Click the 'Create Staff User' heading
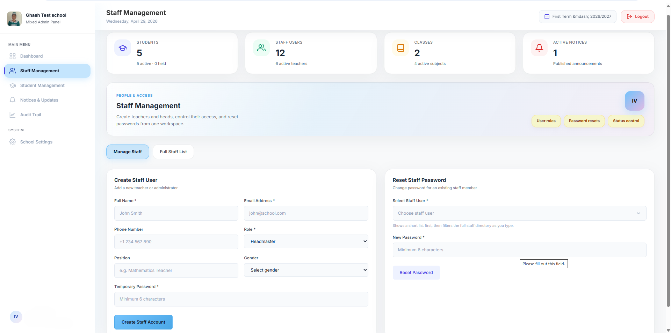Image resolution: width=671 pixels, height=333 pixels. click(136, 180)
